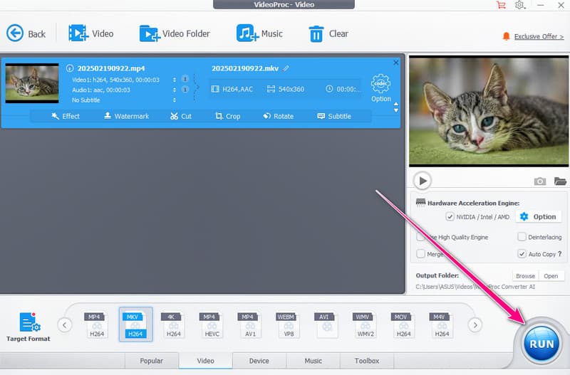The width and height of the screenshot is (570, 375).
Task: Click the RUN button
Action: point(541,344)
